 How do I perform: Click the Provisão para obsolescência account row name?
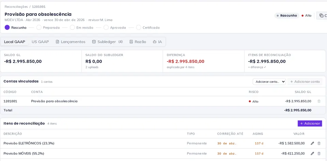(x=54, y=101)
